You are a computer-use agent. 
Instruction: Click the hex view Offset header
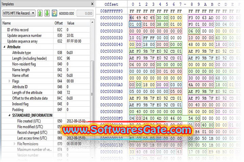click(111, 4)
